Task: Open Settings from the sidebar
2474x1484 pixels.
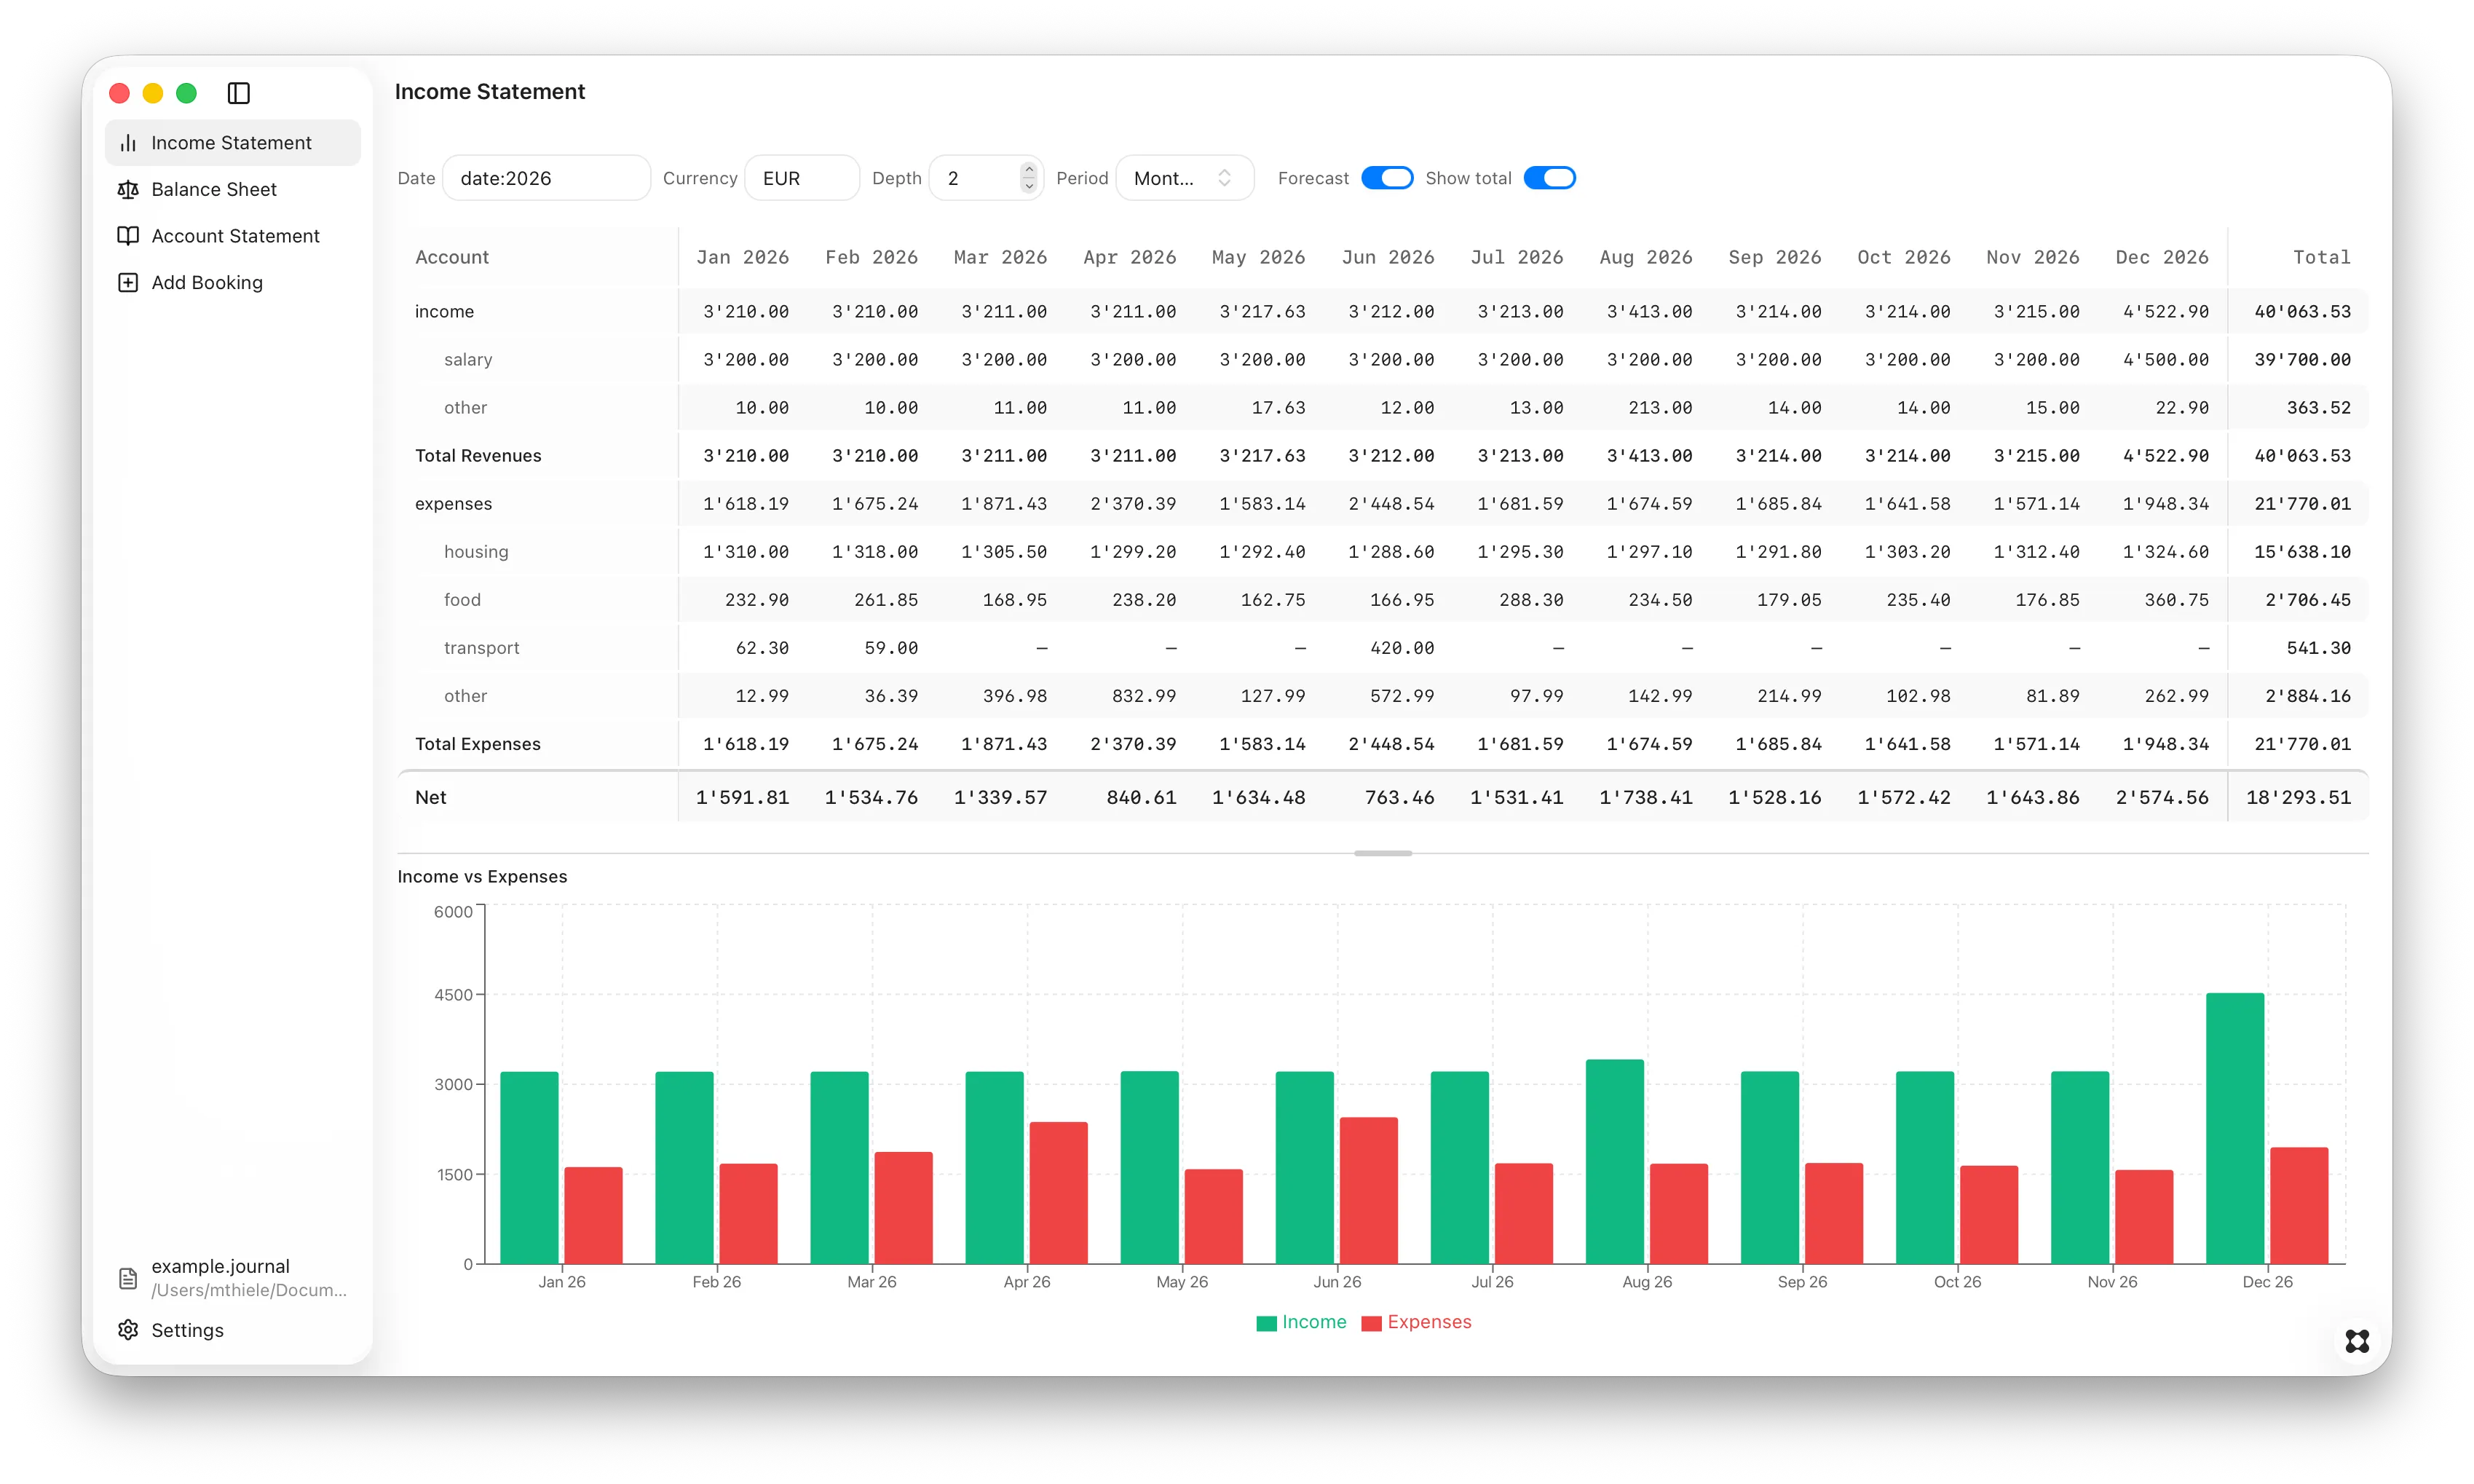Action: [232, 1330]
